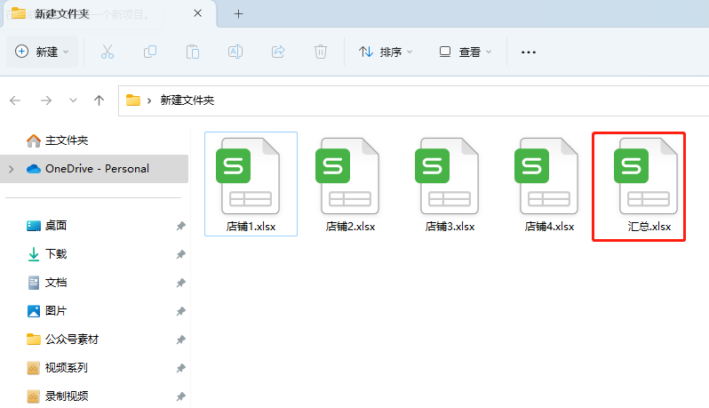
Task: Switch to the 新建文件夹 window tab
Action: (108, 13)
